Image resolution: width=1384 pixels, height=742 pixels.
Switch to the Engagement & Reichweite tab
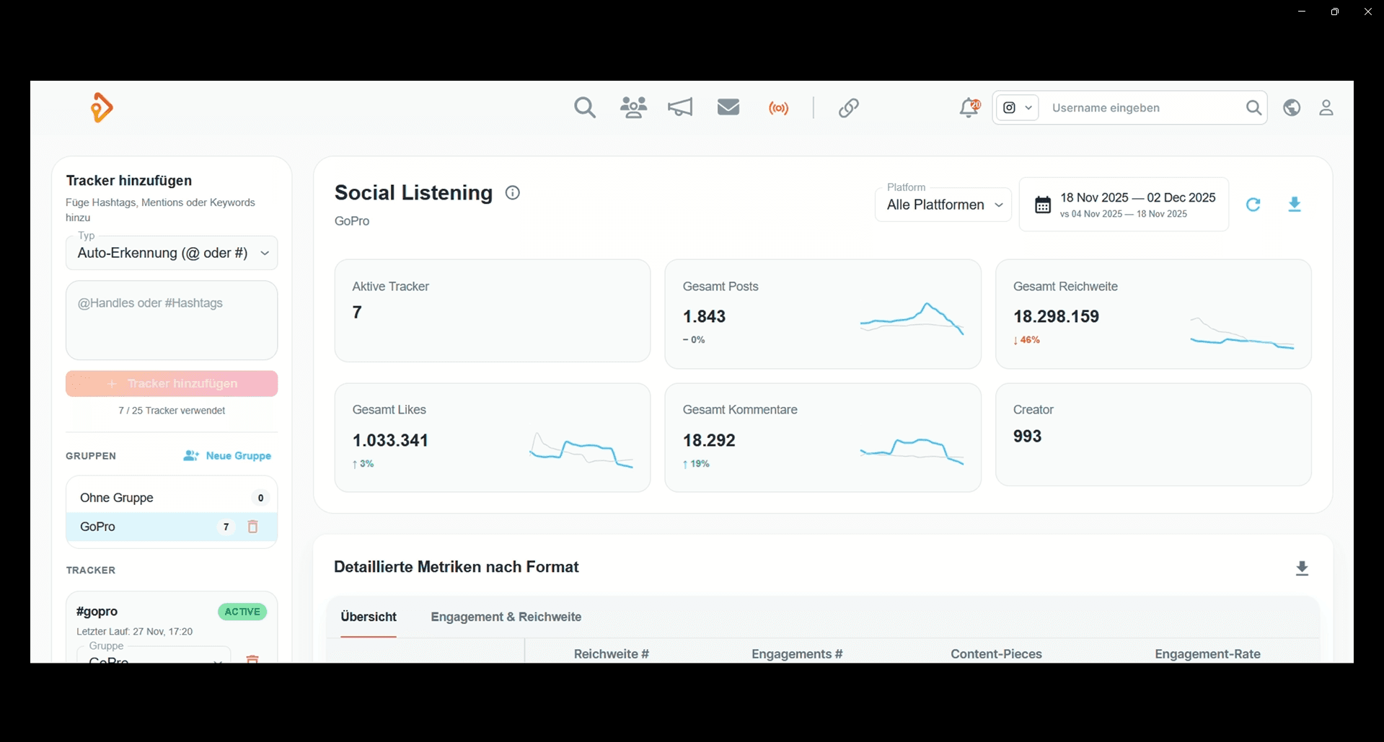(506, 617)
